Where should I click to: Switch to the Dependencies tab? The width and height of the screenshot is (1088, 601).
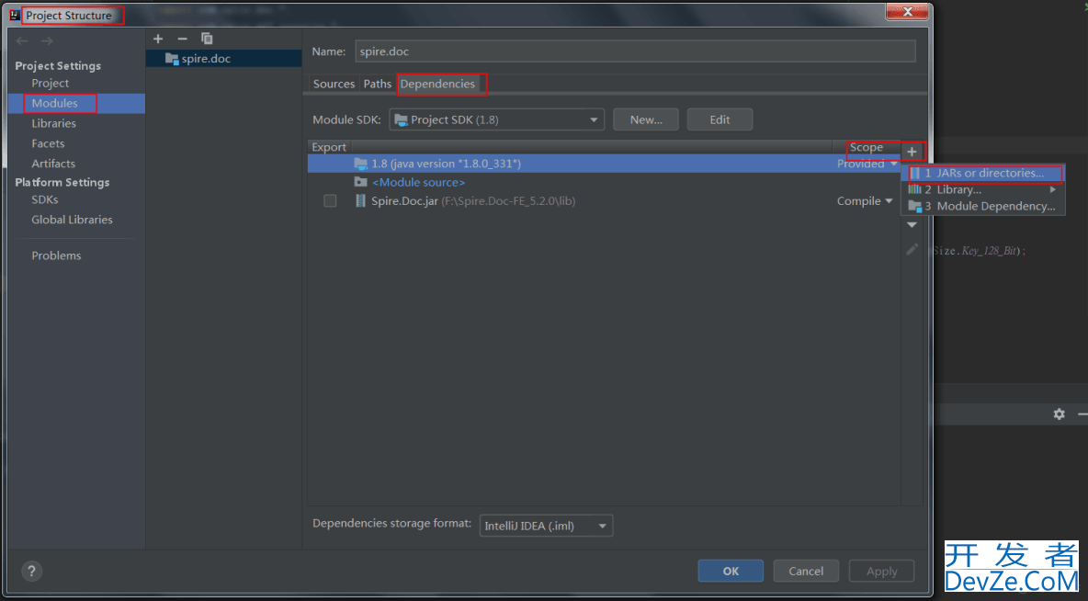click(x=437, y=84)
